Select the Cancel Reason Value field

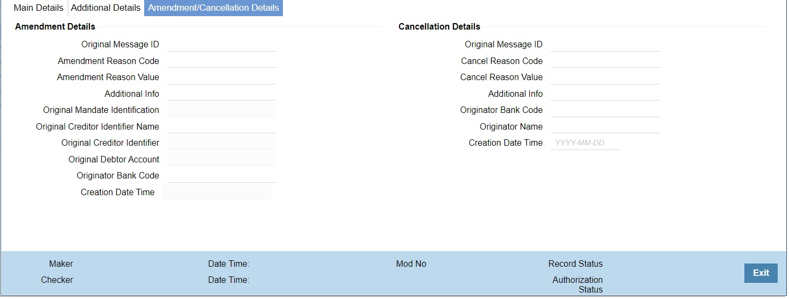[605, 77]
